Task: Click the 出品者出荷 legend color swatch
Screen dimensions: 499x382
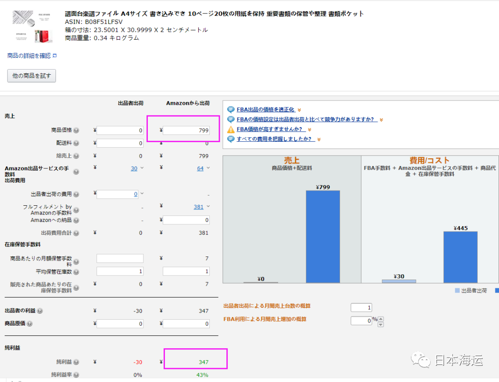Action: point(457,291)
